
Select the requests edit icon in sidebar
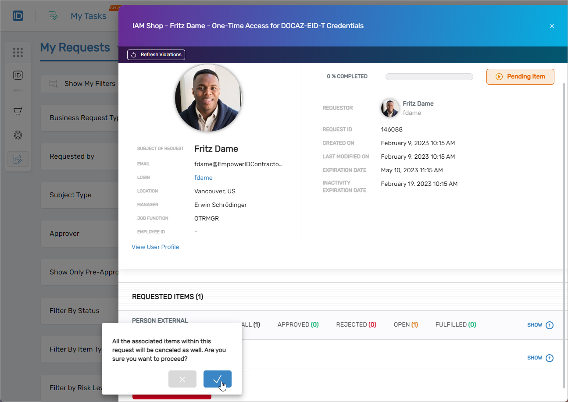tap(18, 159)
